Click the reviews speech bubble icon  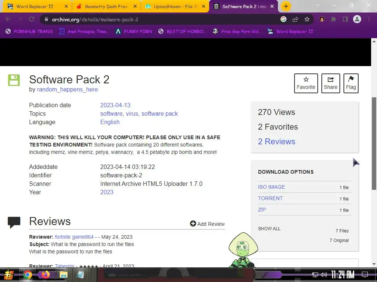click(x=14, y=222)
